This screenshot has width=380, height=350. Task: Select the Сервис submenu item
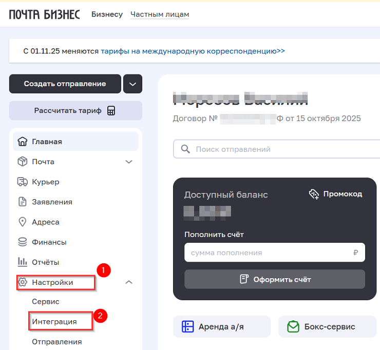[46, 302]
